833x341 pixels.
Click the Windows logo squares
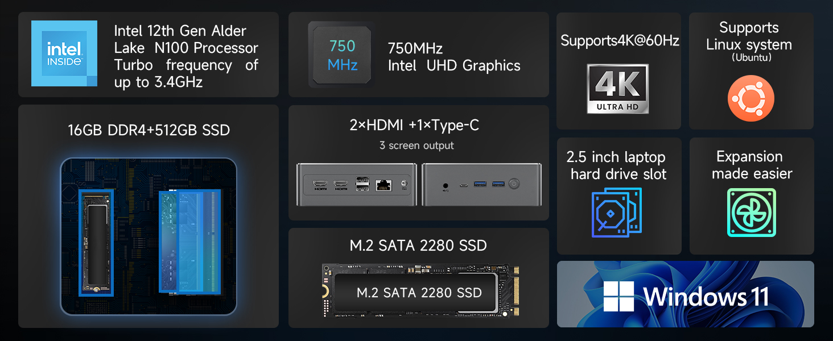(x=618, y=296)
